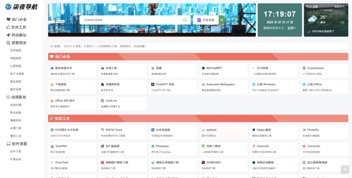352x178 pixels.
Task: Click the back-to-top arrow button
Action: 345,170
